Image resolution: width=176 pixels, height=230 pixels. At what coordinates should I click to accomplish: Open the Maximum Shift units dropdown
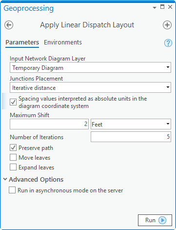click(131, 124)
